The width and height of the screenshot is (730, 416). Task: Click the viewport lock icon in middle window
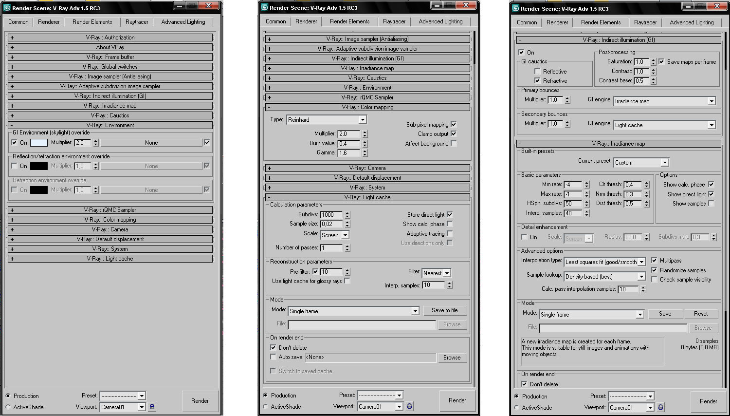tap(409, 406)
